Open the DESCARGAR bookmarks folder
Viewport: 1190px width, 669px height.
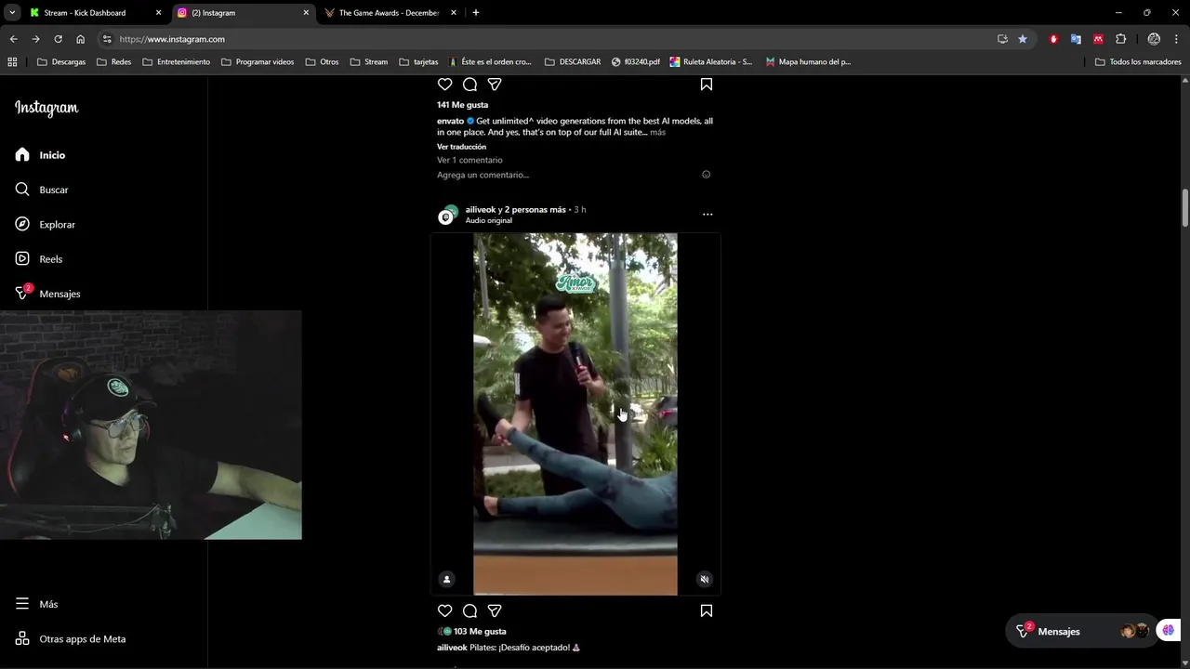click(573, 62)
